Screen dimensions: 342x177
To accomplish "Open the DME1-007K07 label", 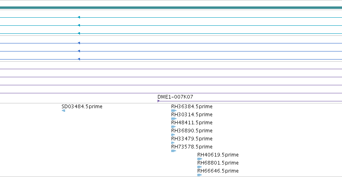I will 175,97.
